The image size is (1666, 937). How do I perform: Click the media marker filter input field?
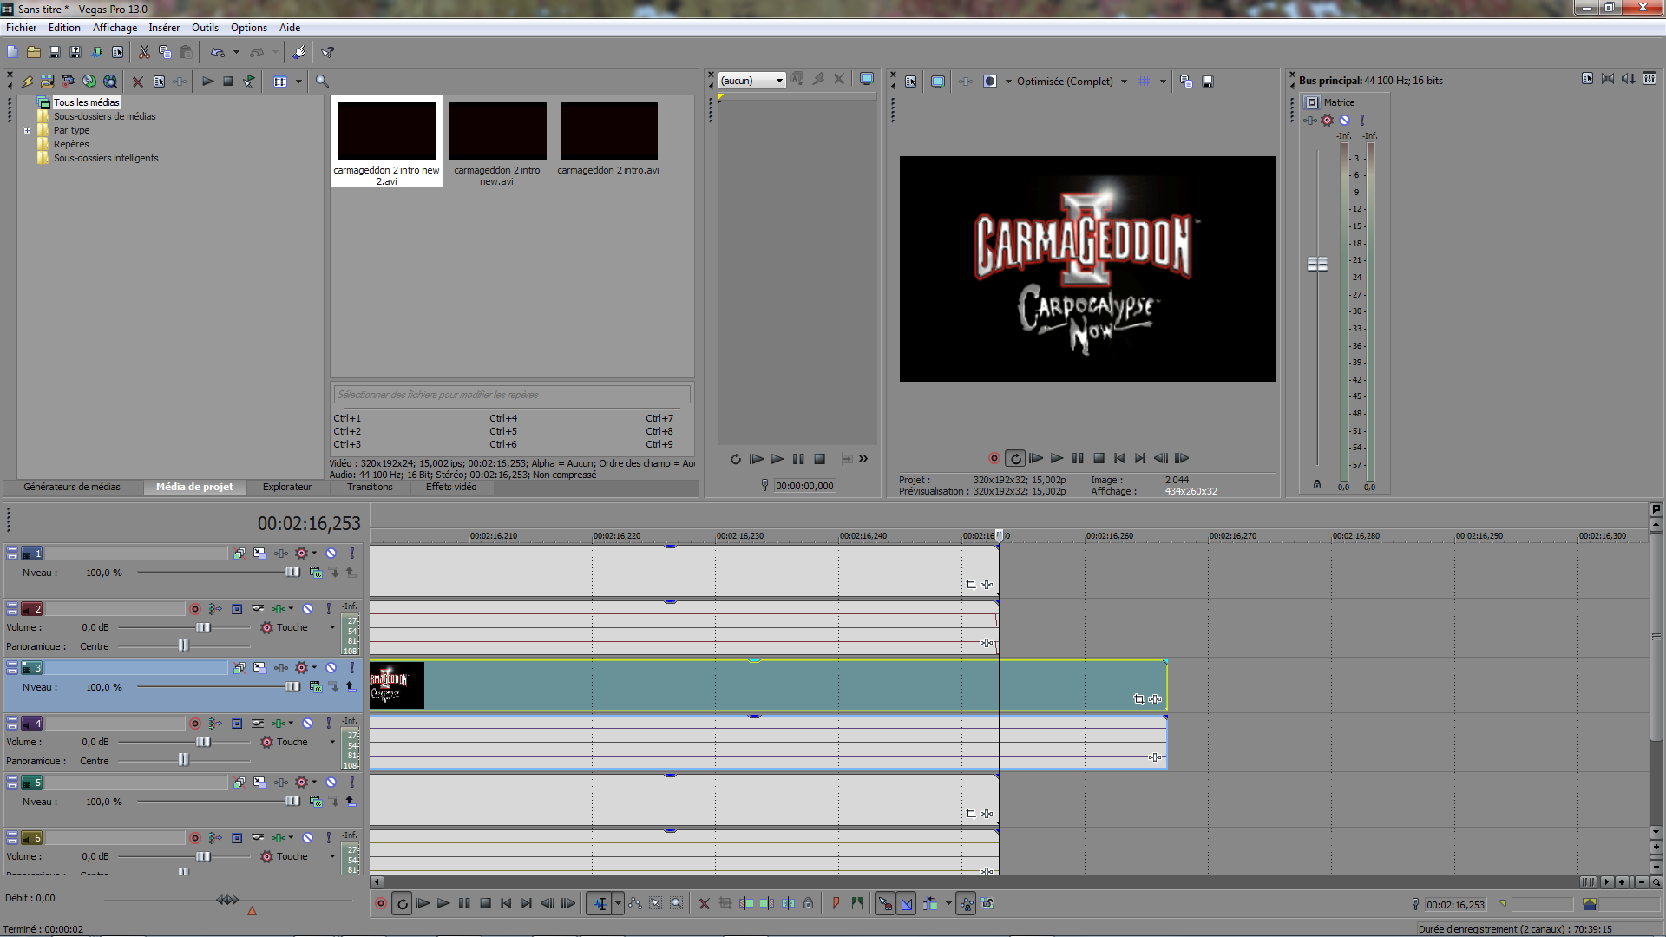pyautogui.click(x=512, y=395)
